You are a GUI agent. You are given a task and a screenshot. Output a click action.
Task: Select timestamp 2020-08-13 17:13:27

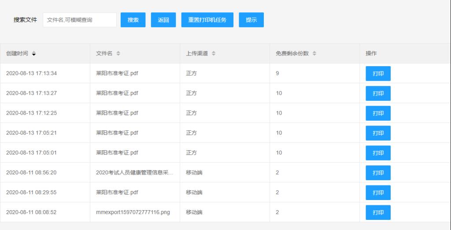[x=31, y=93]
